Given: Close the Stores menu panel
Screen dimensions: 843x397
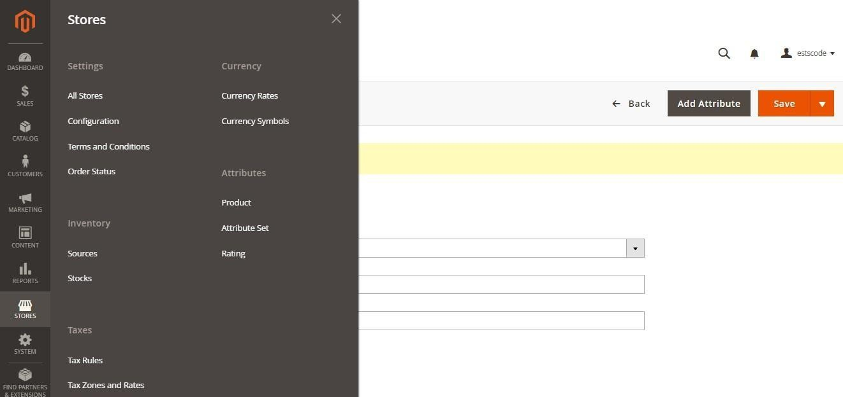Looking at the screenshot, I should [x=336, y=19].
